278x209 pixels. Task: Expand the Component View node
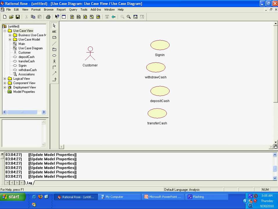click(x=5, y=83)
